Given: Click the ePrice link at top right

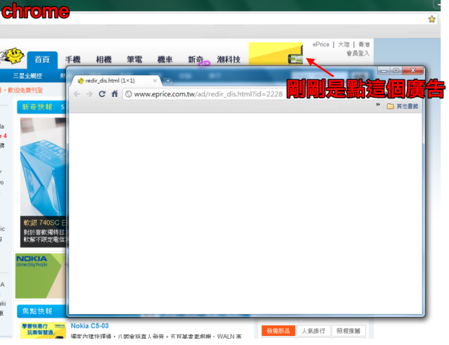Looking at the screenshot, I should click(320, 44).
